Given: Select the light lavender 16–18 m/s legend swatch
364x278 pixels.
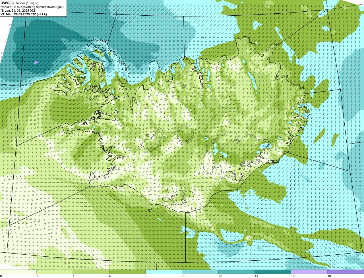Looking at the screenshot, I should point(309,272).
